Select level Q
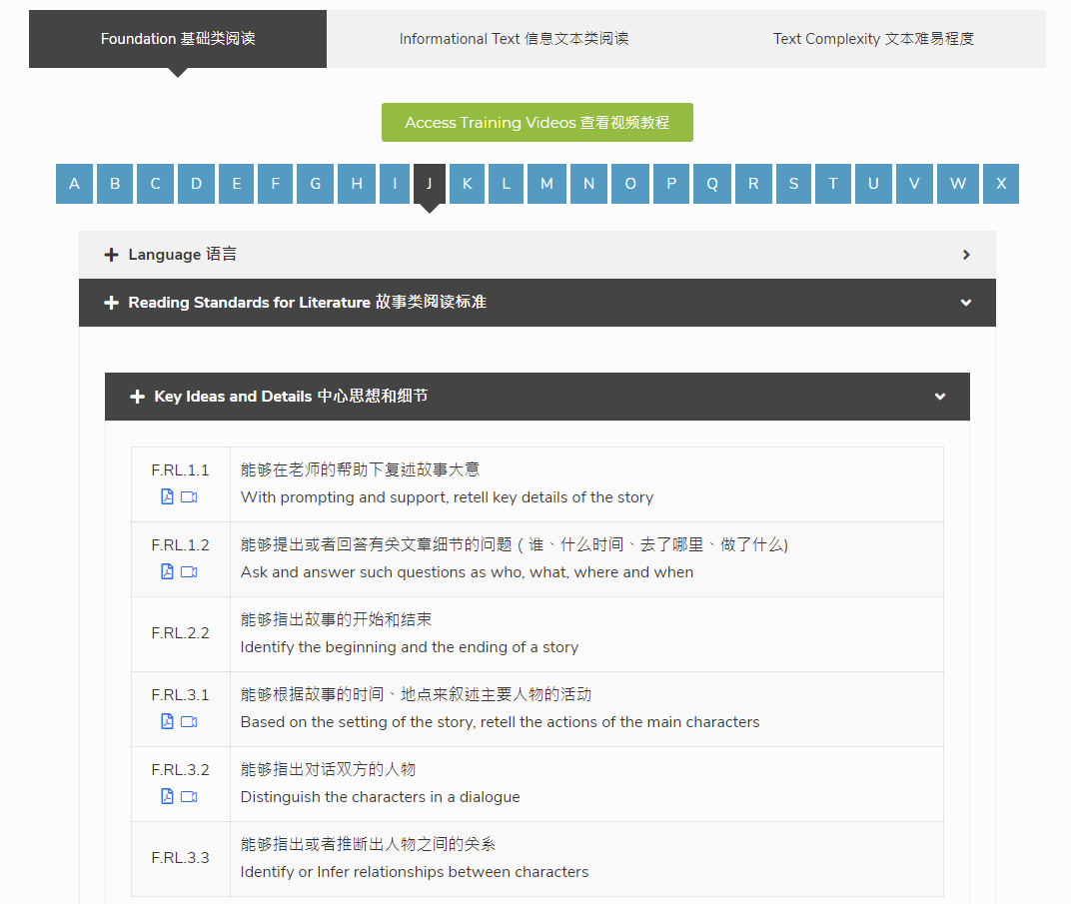Screen dimensions: 1071x904 pyautogui.click(x=711, y=184)
